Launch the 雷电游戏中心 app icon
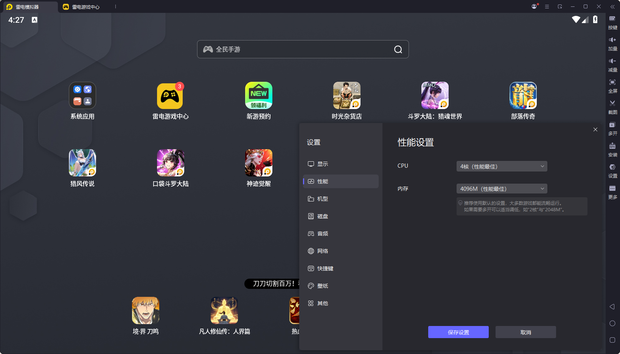 [x=170, y=95]
